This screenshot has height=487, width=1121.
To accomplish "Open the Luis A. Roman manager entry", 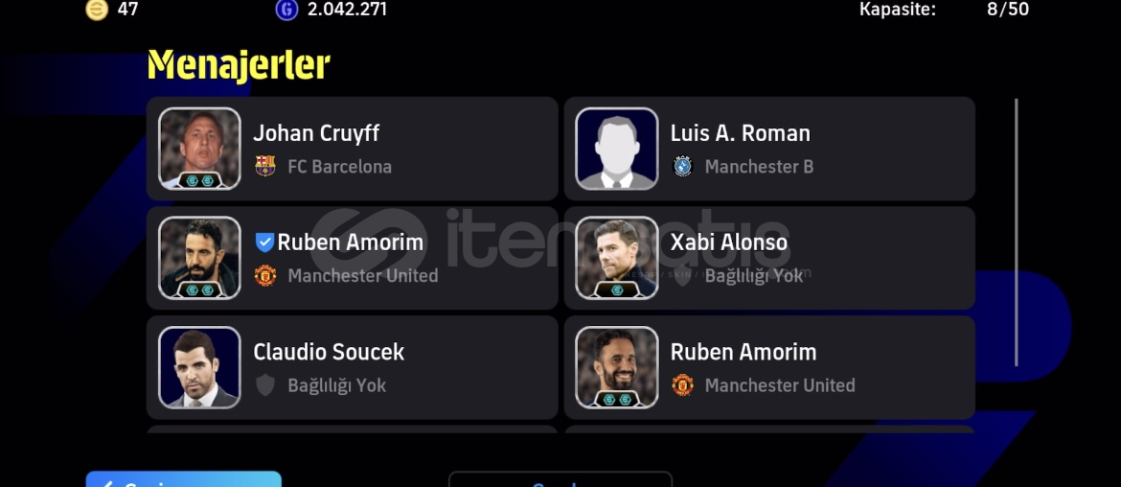I will click(x=769, y=149).
